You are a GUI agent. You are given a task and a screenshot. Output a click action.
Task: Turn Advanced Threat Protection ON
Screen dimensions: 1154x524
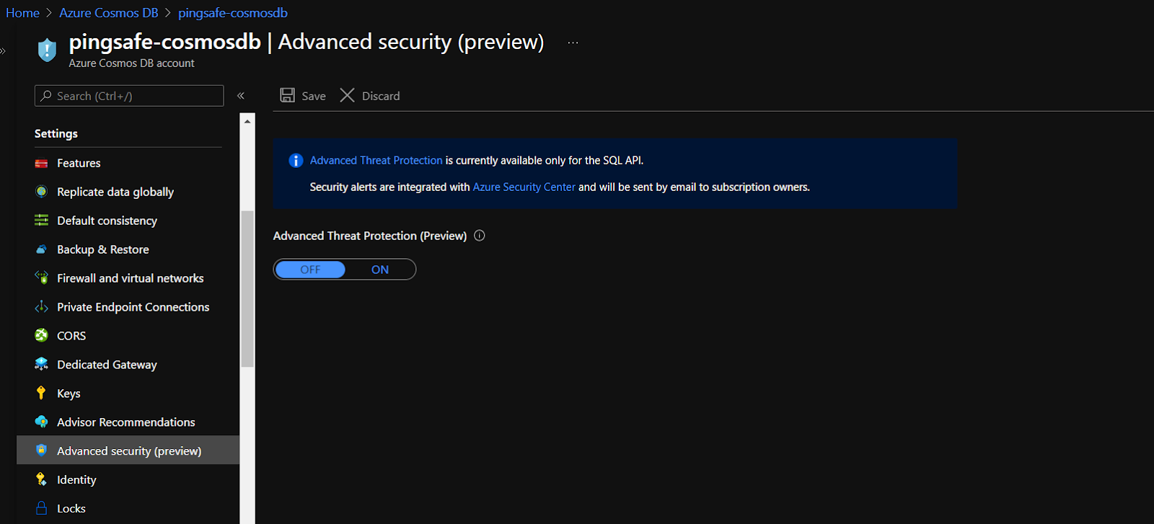coord(380,270)
